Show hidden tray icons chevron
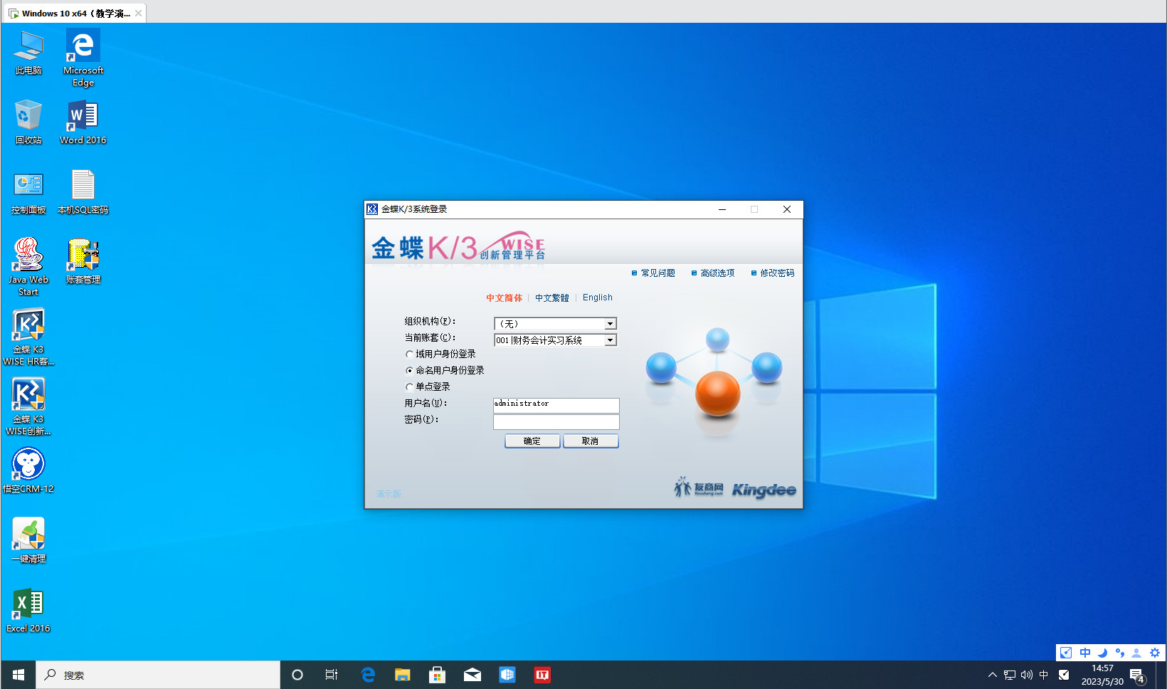Screen dimensions: 1167x689 coord(993,675)
